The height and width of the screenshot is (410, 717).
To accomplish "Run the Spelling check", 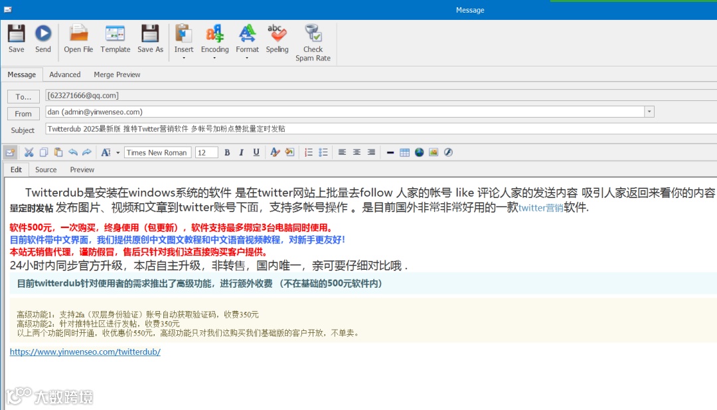I will point(277,39).
